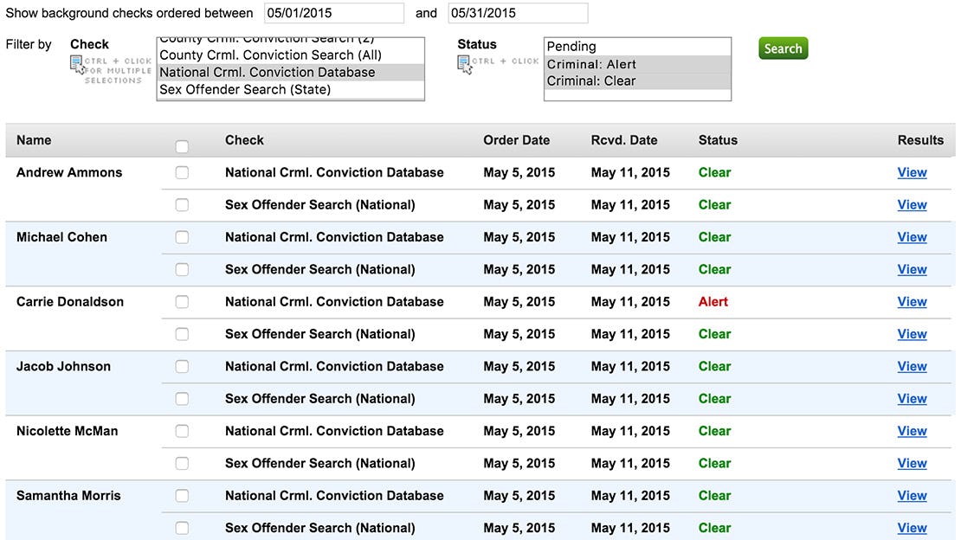
Task: Open View link for Andrew Ammons' conviction check
Action: click(x=912, y=172)
